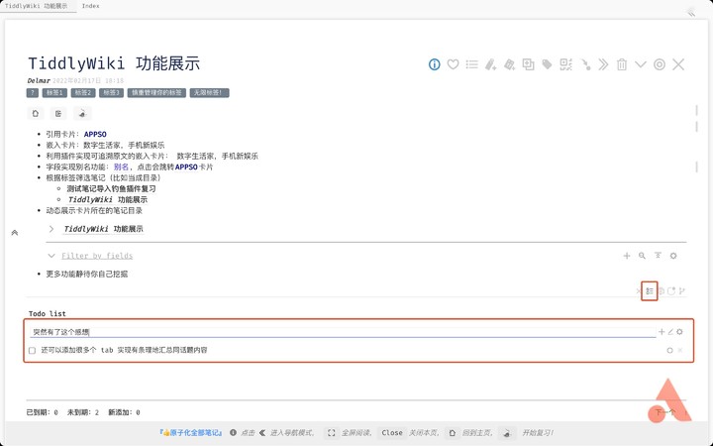
Task: Switch to the Index tab
Action: click(90, 6)
